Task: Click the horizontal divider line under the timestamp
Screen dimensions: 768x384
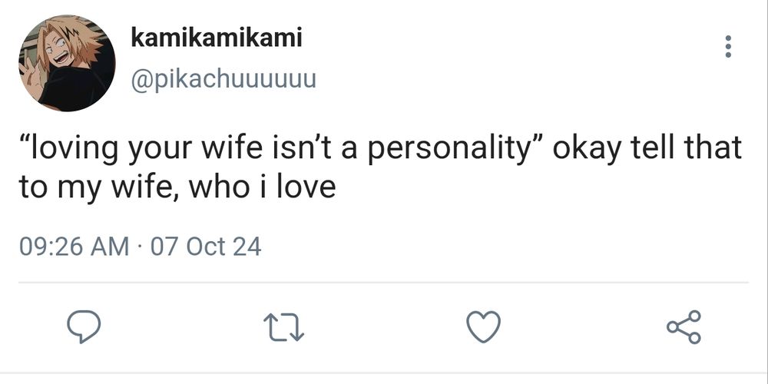Action: 384,283
